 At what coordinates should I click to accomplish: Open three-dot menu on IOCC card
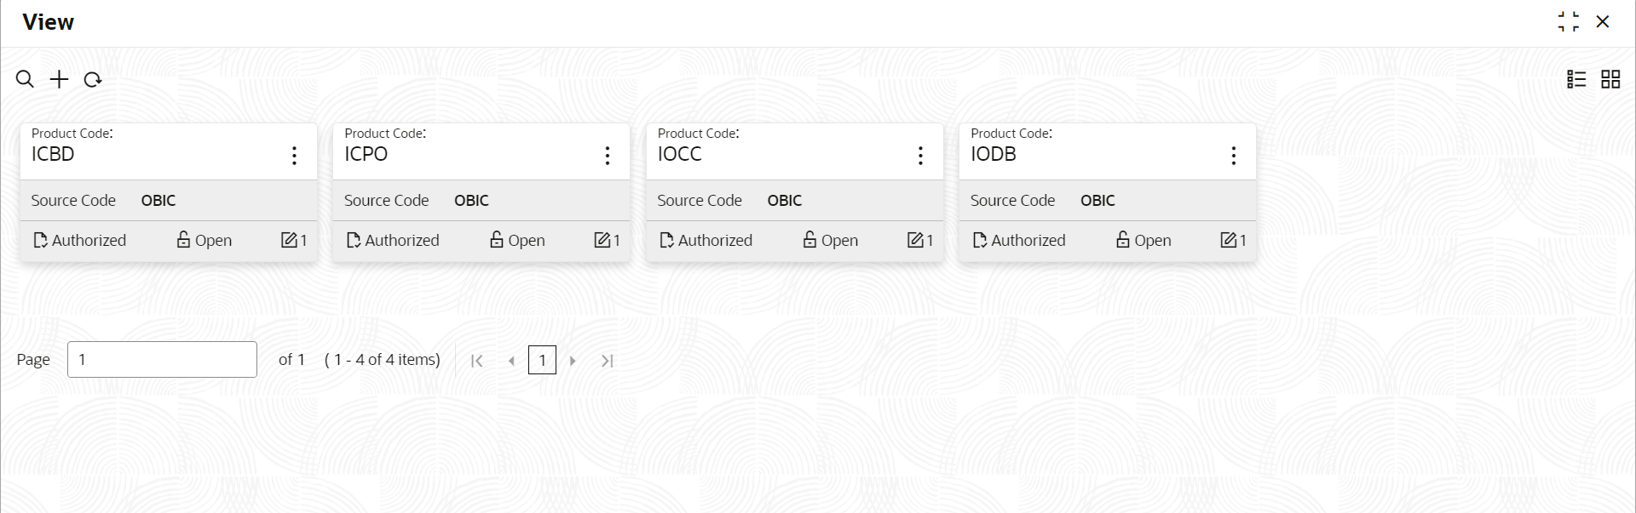coord(920,155)
